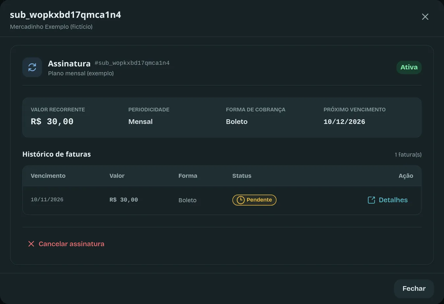Click the X icon beside Cancelar assinatura

31,244
